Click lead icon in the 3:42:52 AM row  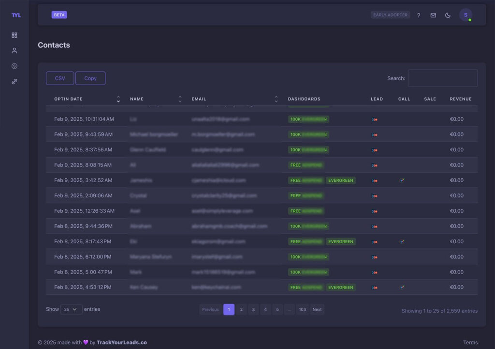tap(375, 181)
